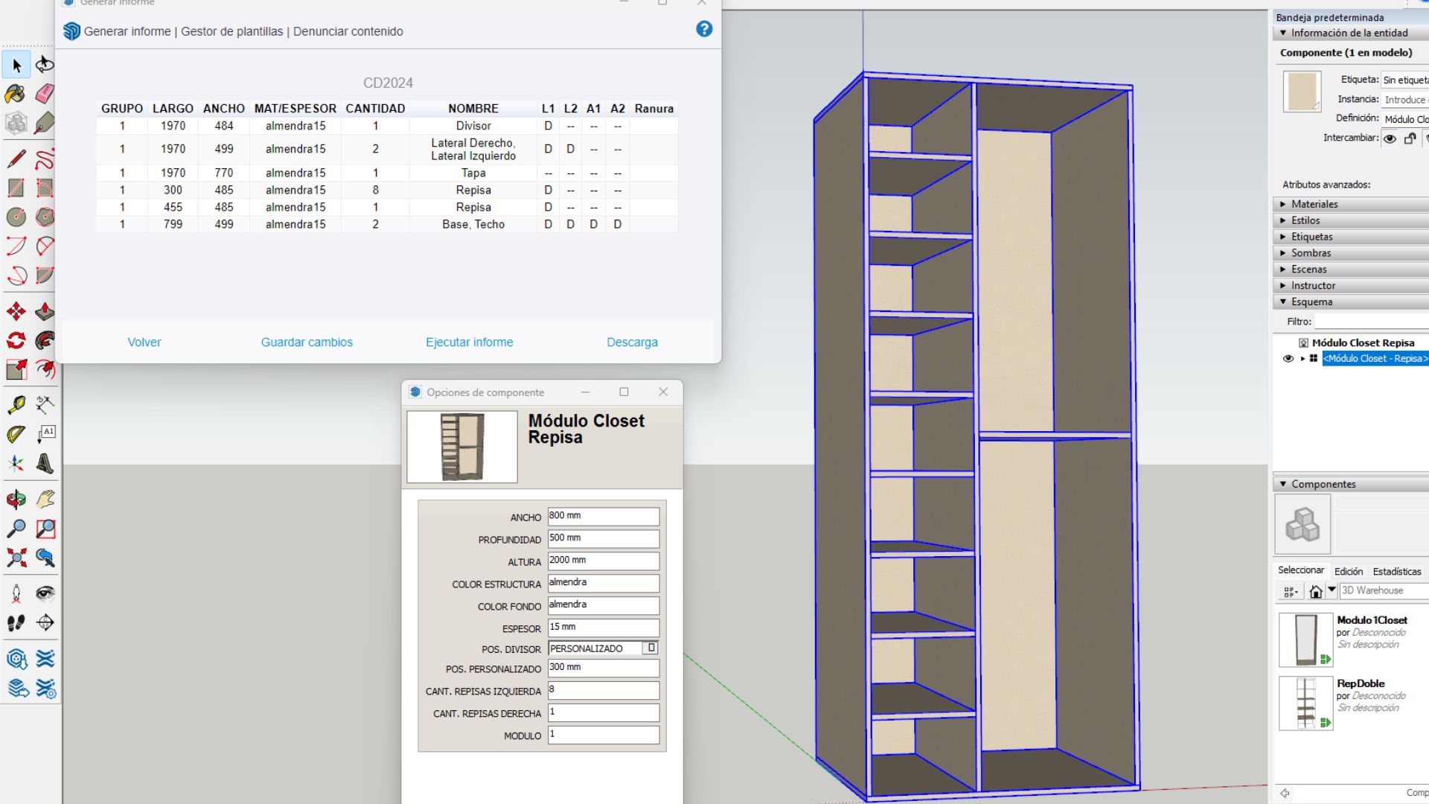This screenshot has width=1429, height=804.
Task: Click Guardar cambios to save changes
Action: click(x=307, y=342)
